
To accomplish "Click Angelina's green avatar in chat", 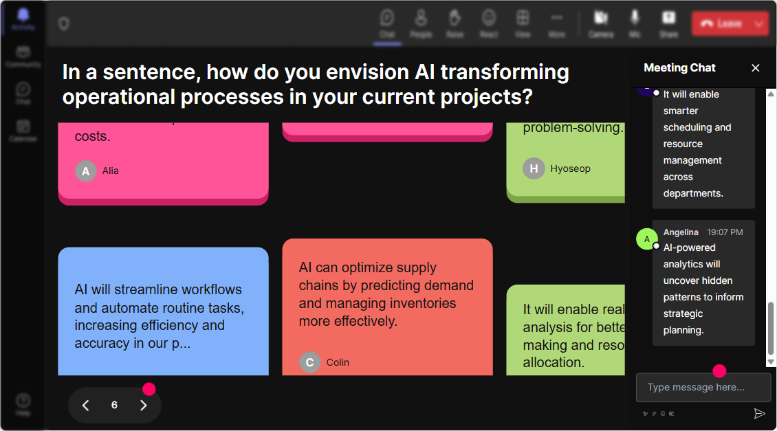I will [x=646, y=239].
